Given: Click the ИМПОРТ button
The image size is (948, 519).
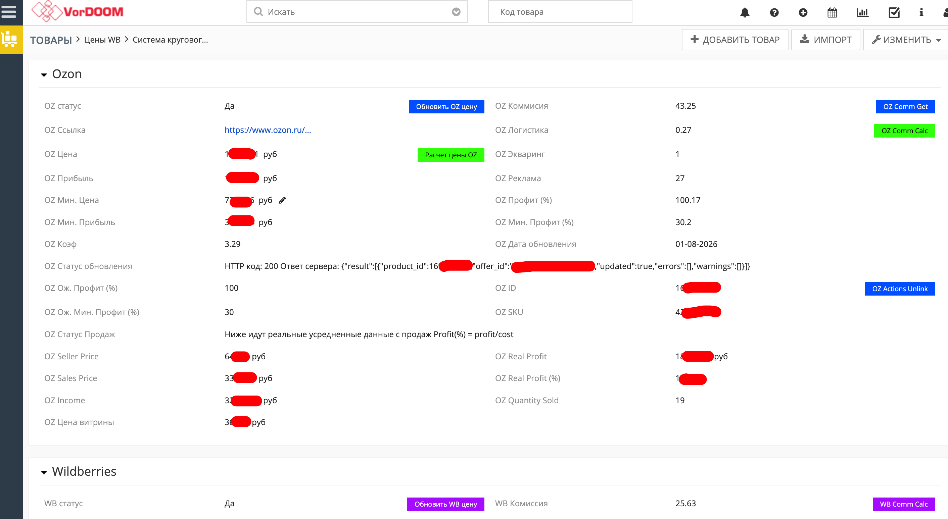Looking at the screenshot, I should coord(825,40).
